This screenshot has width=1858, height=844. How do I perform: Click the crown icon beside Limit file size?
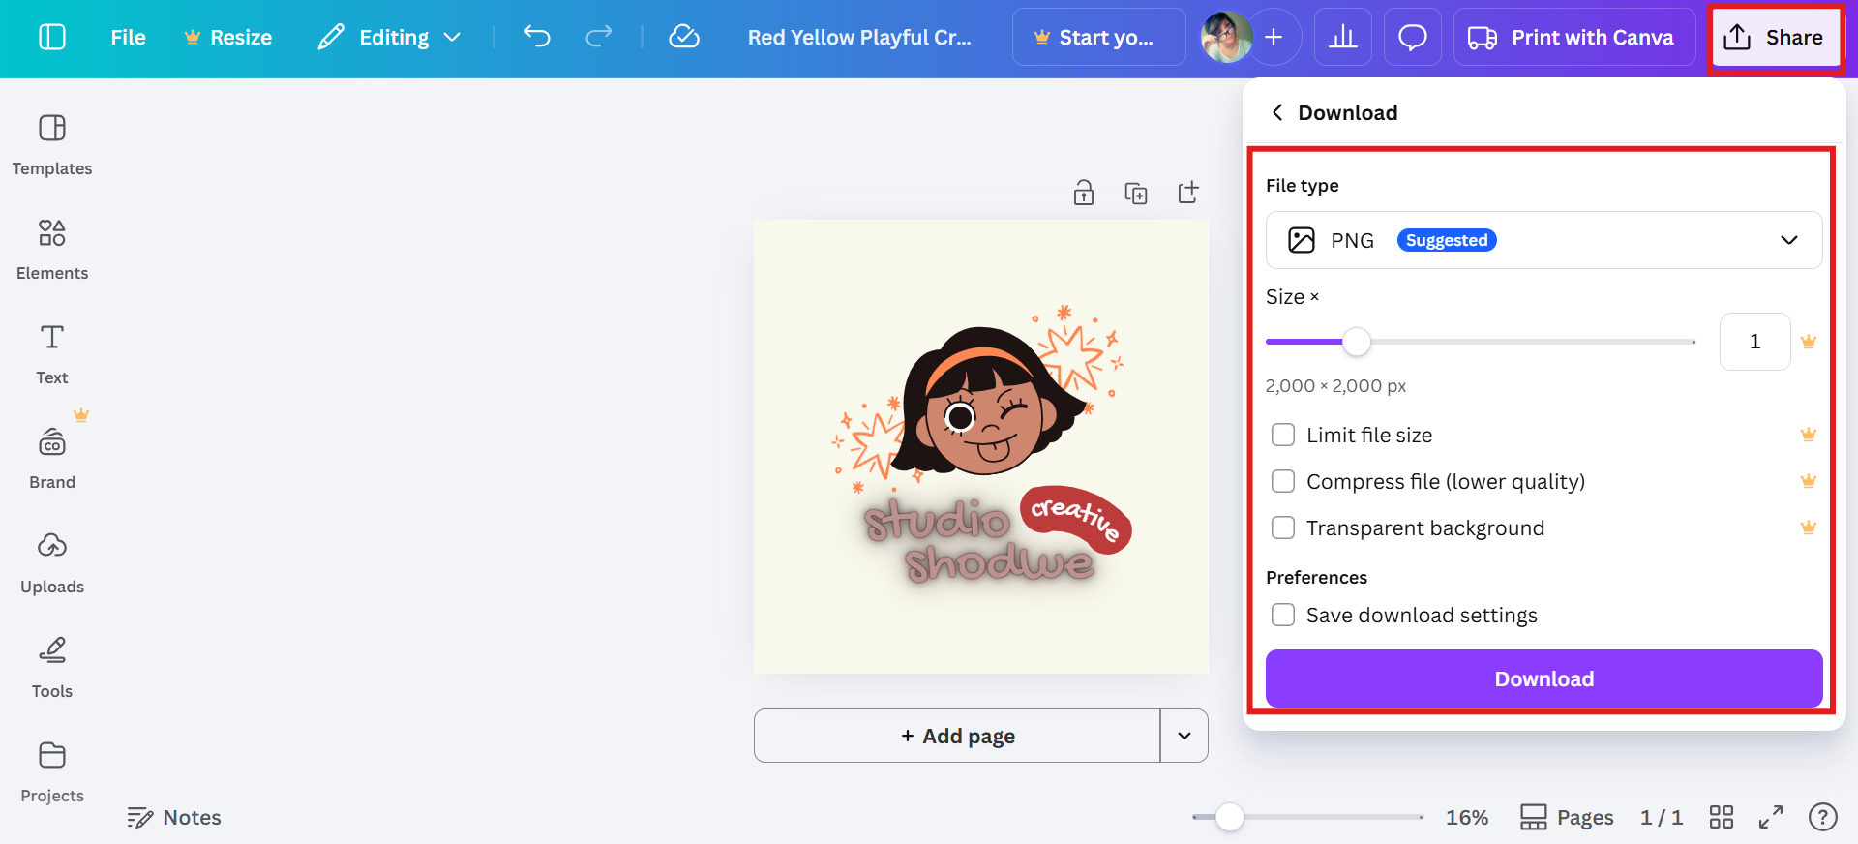coord(1809,435)
